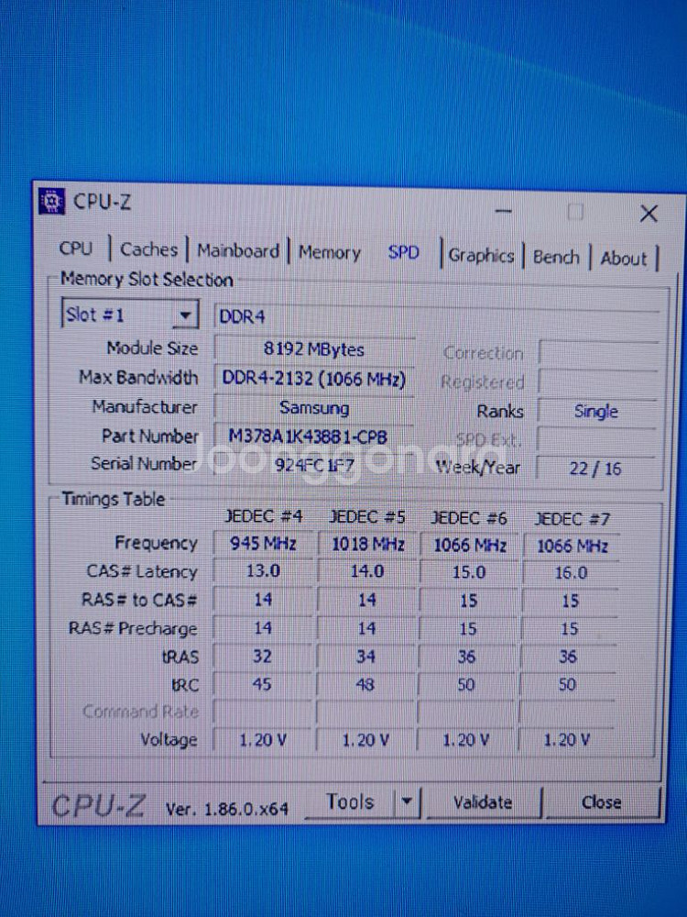Click the DDR4-2132 (1066 MHz) bandwidth value
687x917 pixels.
[x=313, y=379]
